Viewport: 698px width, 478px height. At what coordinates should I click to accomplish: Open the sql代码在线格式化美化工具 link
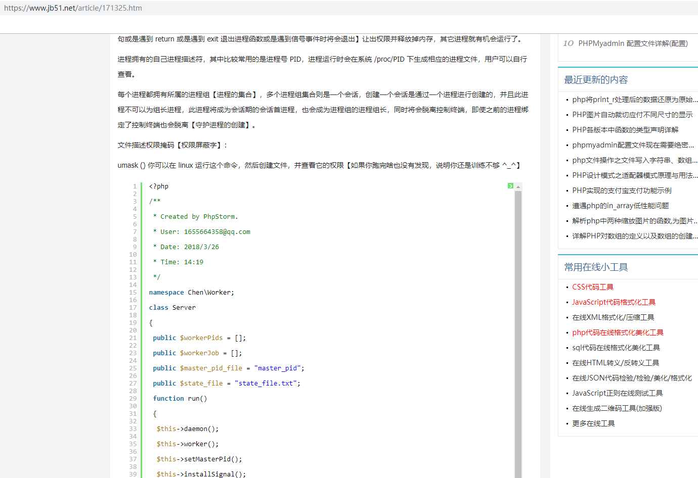tap(616, 348)
